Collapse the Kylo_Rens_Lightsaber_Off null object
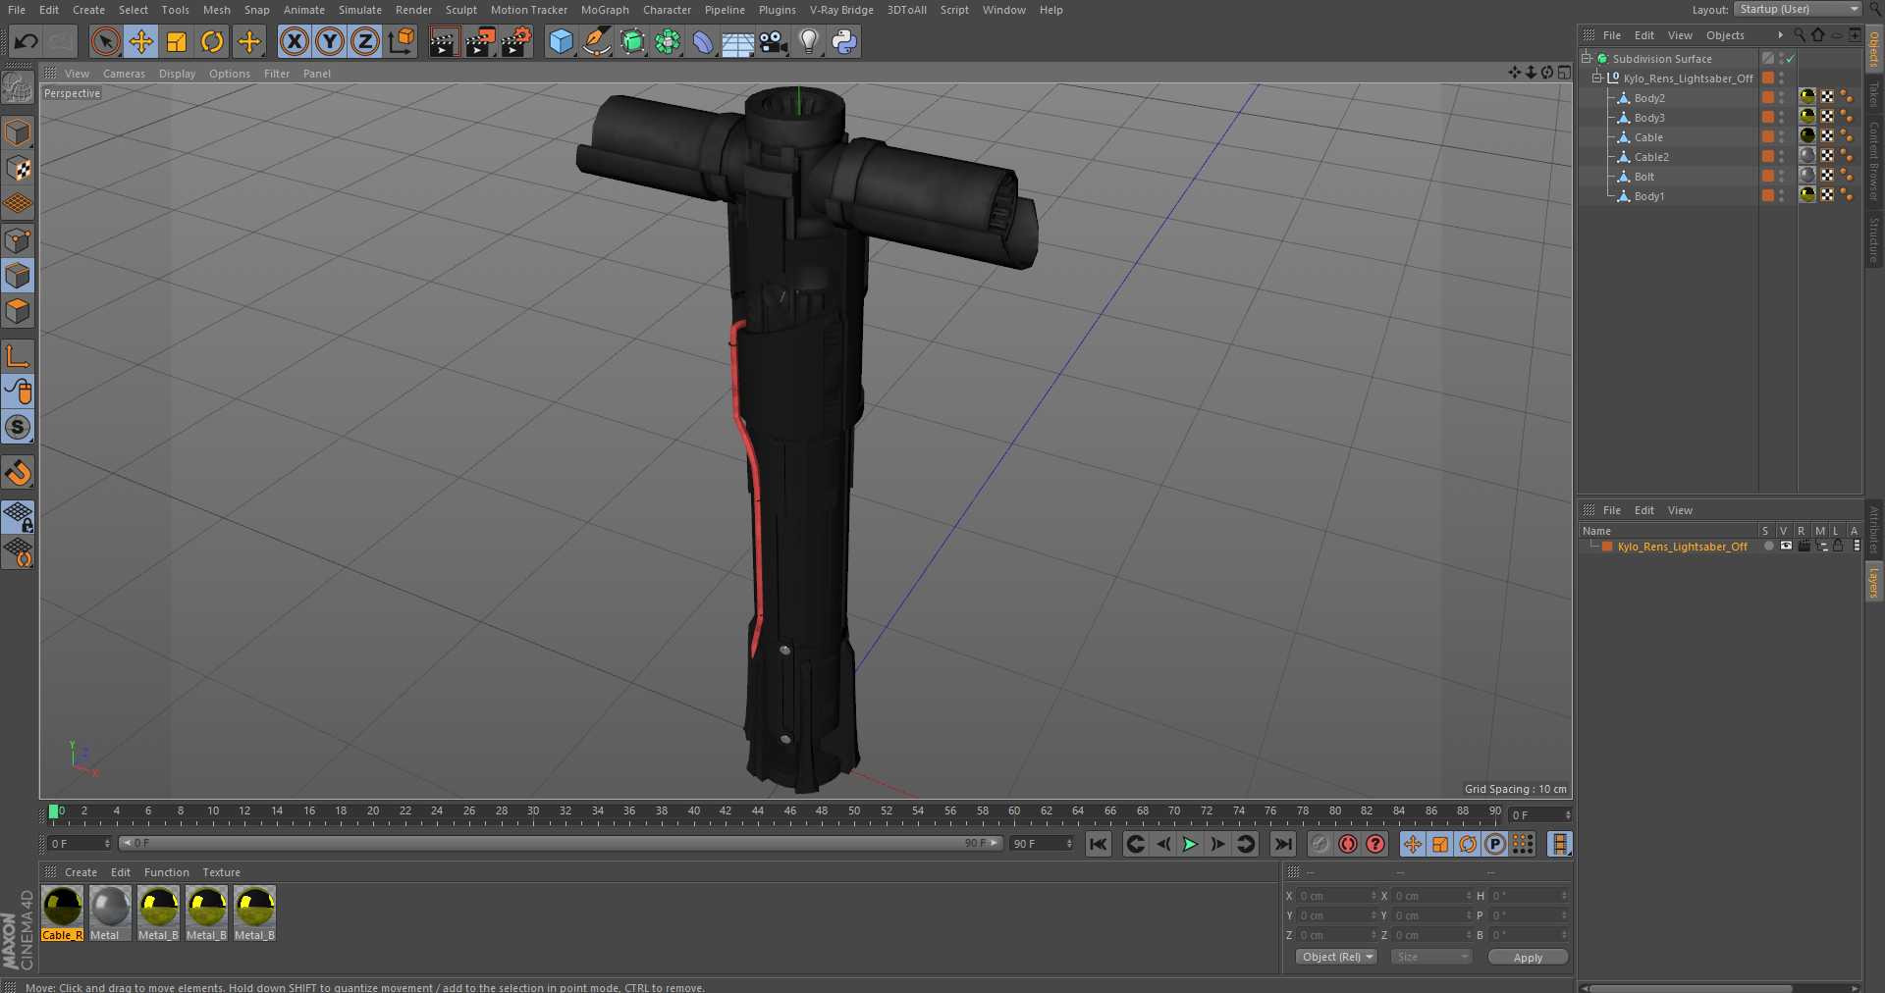The height and width of the screenshot is (993, 1885). (1596, 78)
